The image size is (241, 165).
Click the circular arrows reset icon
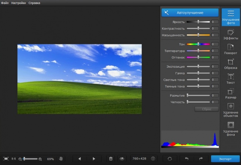tap(170, 159)
